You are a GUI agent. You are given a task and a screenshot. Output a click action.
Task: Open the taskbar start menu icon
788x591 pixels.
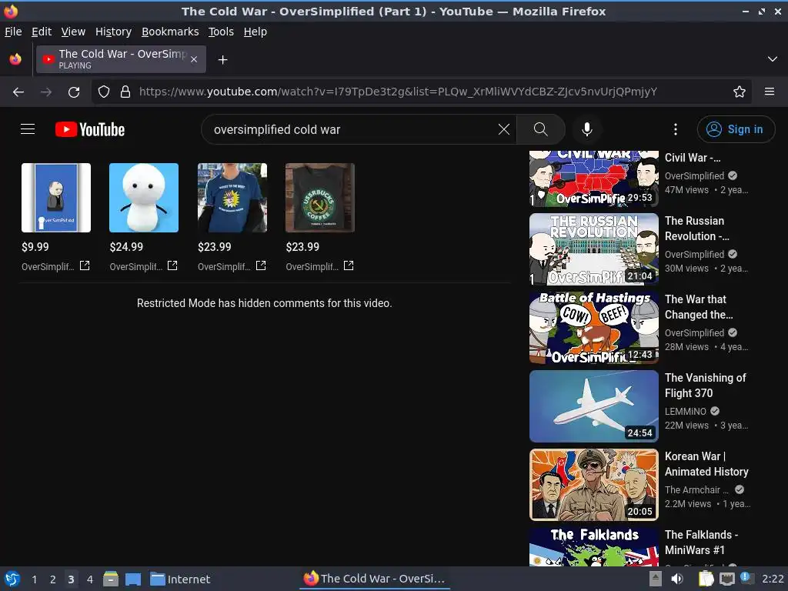12,579
